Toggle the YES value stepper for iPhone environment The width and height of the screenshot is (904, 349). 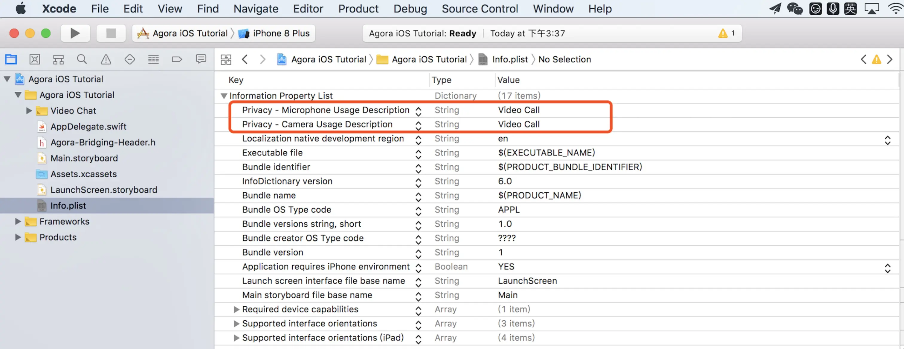887,268
